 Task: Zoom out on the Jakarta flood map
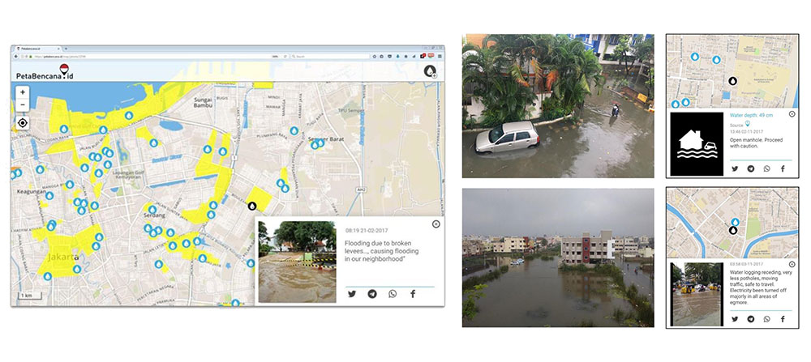pos(22,104)
